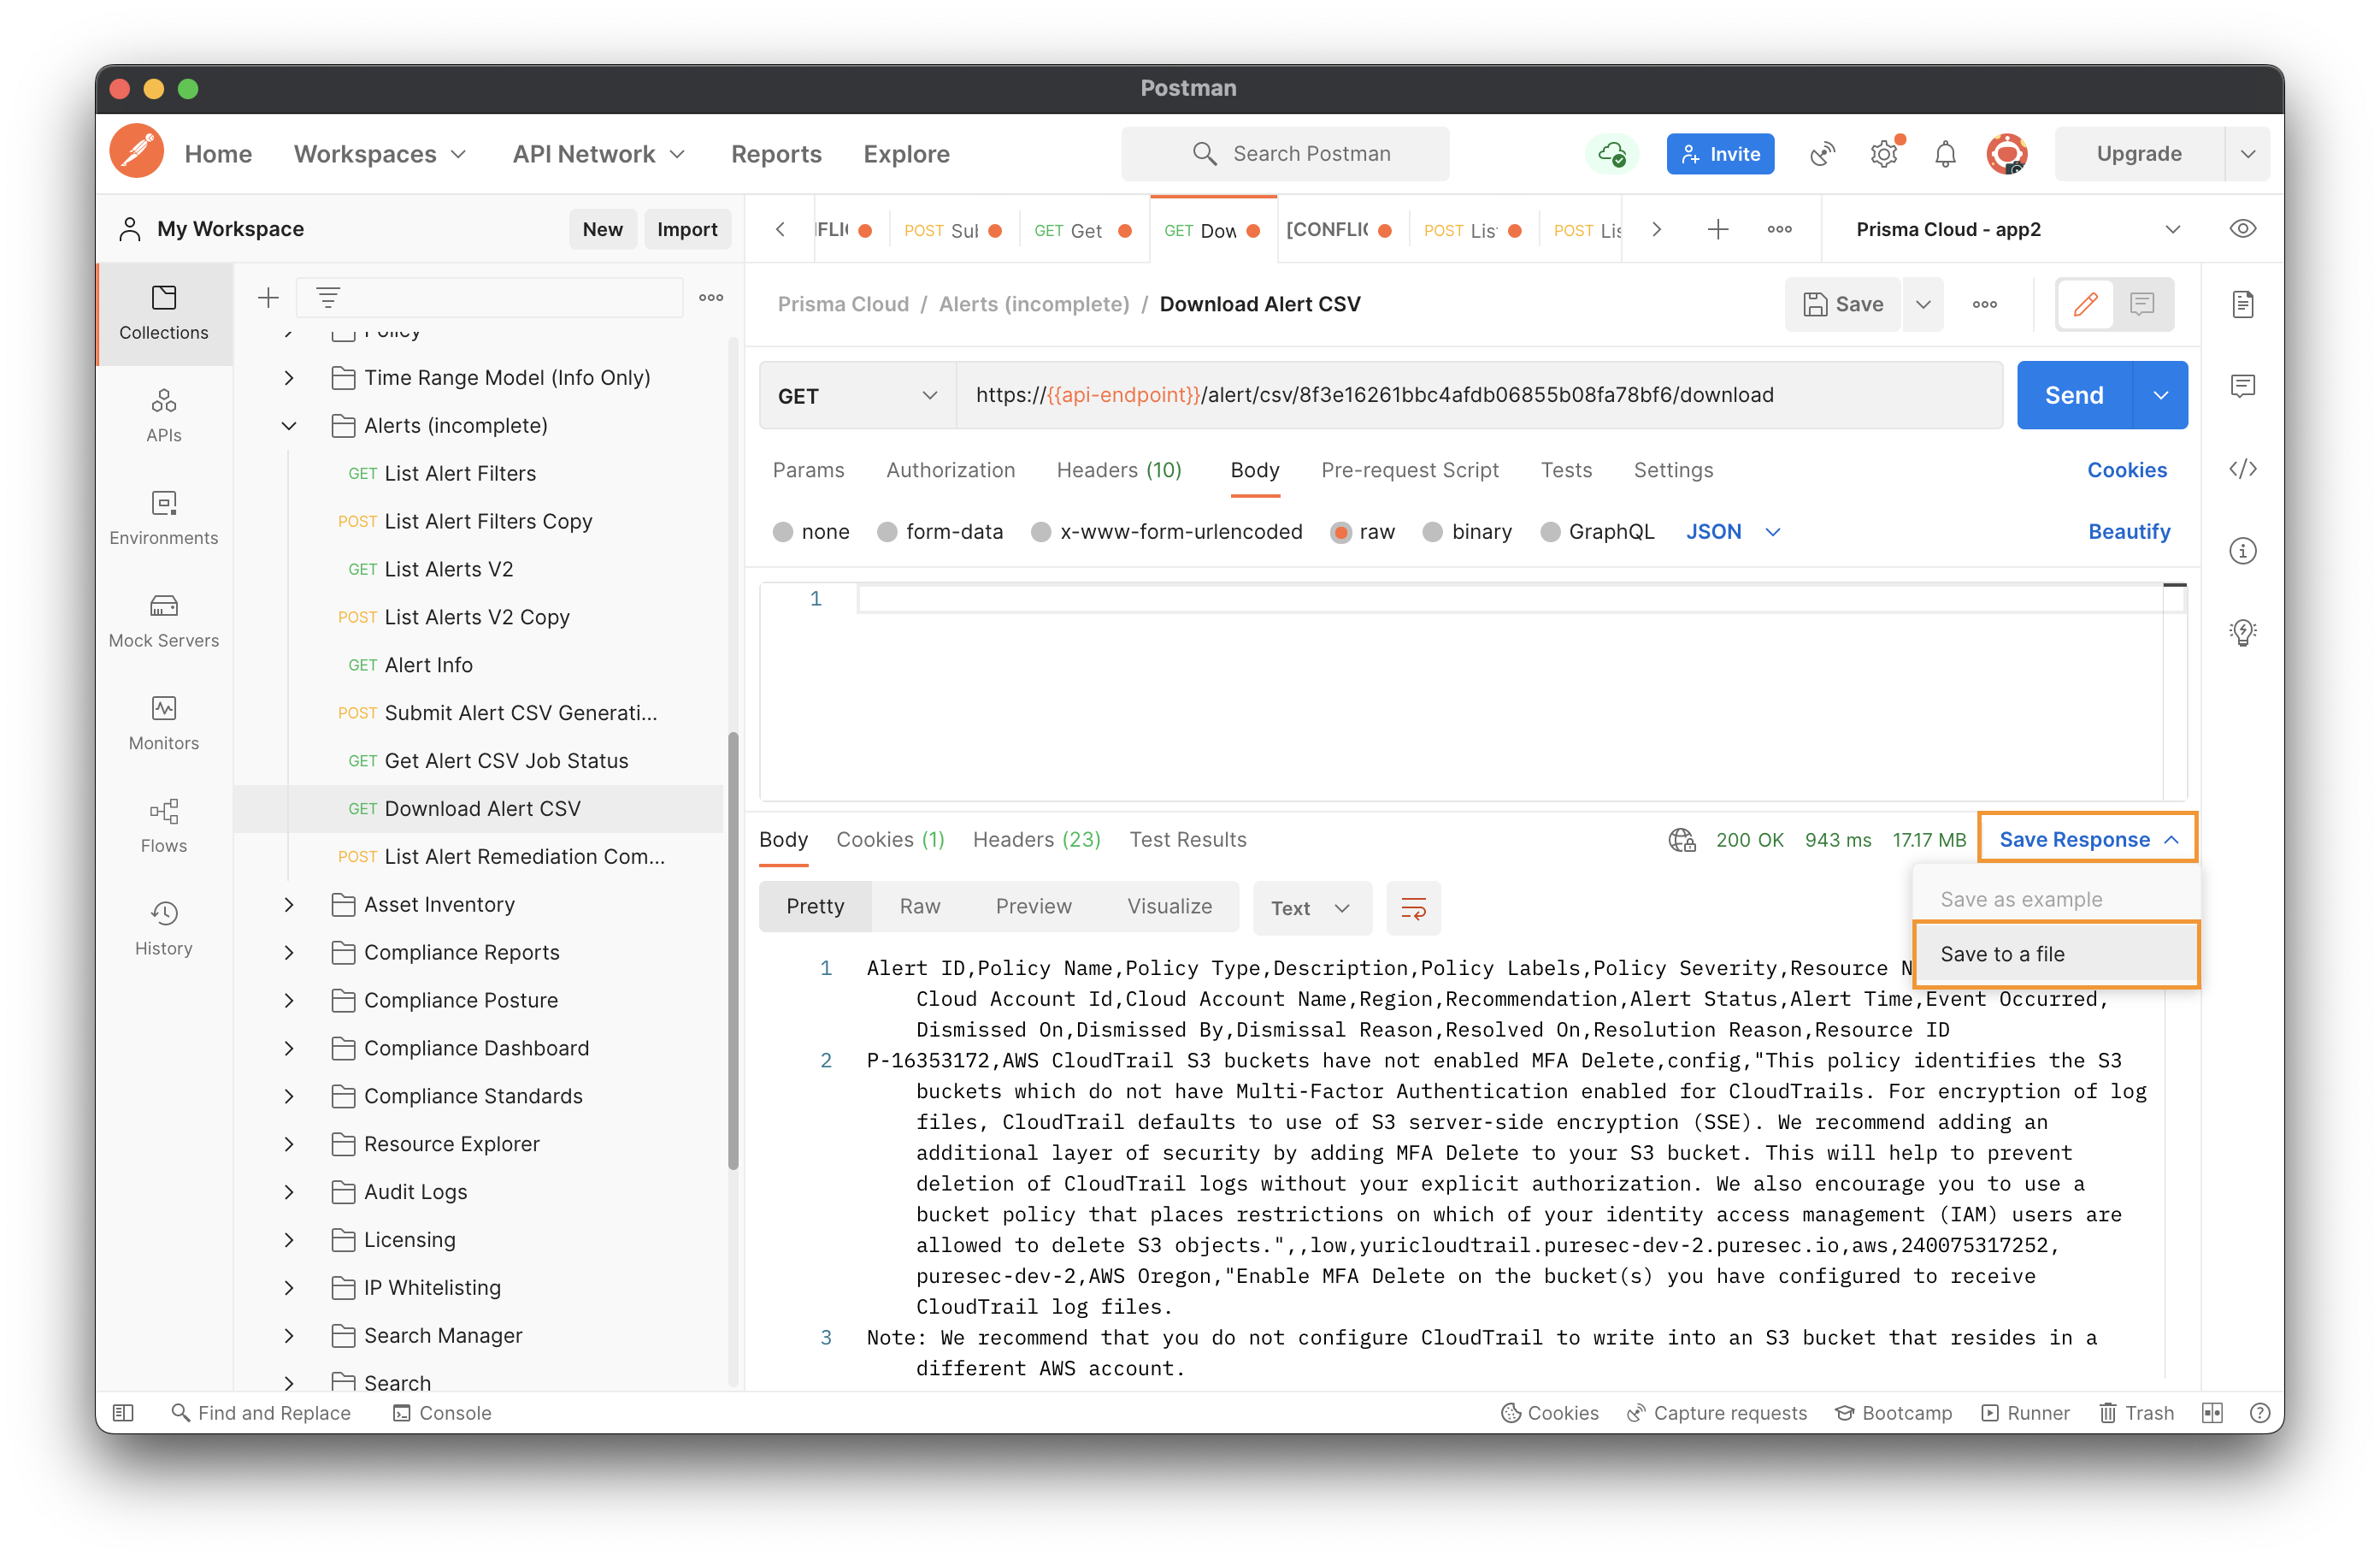Open the settings gear icon
The width and height of the screenshot is (2380, 1560).
pyautogui.click(x=1884, y=154)
